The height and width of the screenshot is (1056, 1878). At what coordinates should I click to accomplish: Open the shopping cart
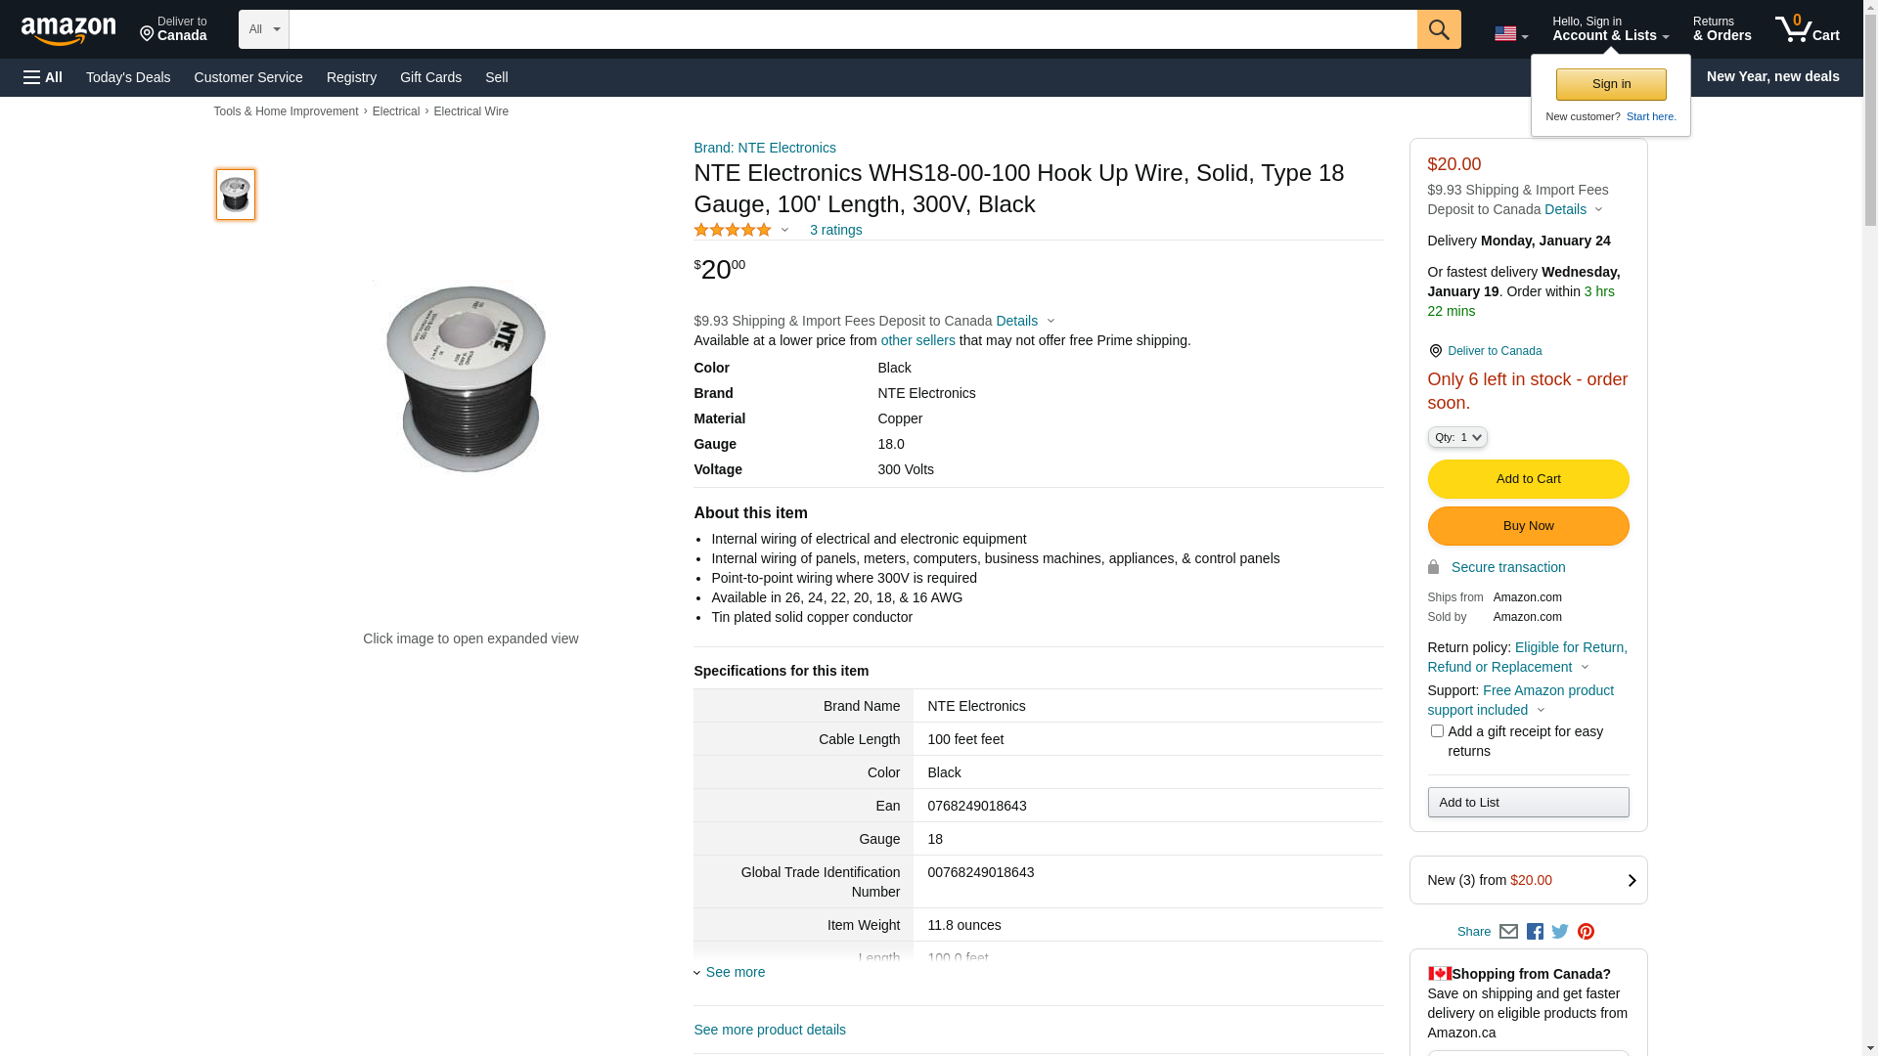(1807, 29)
